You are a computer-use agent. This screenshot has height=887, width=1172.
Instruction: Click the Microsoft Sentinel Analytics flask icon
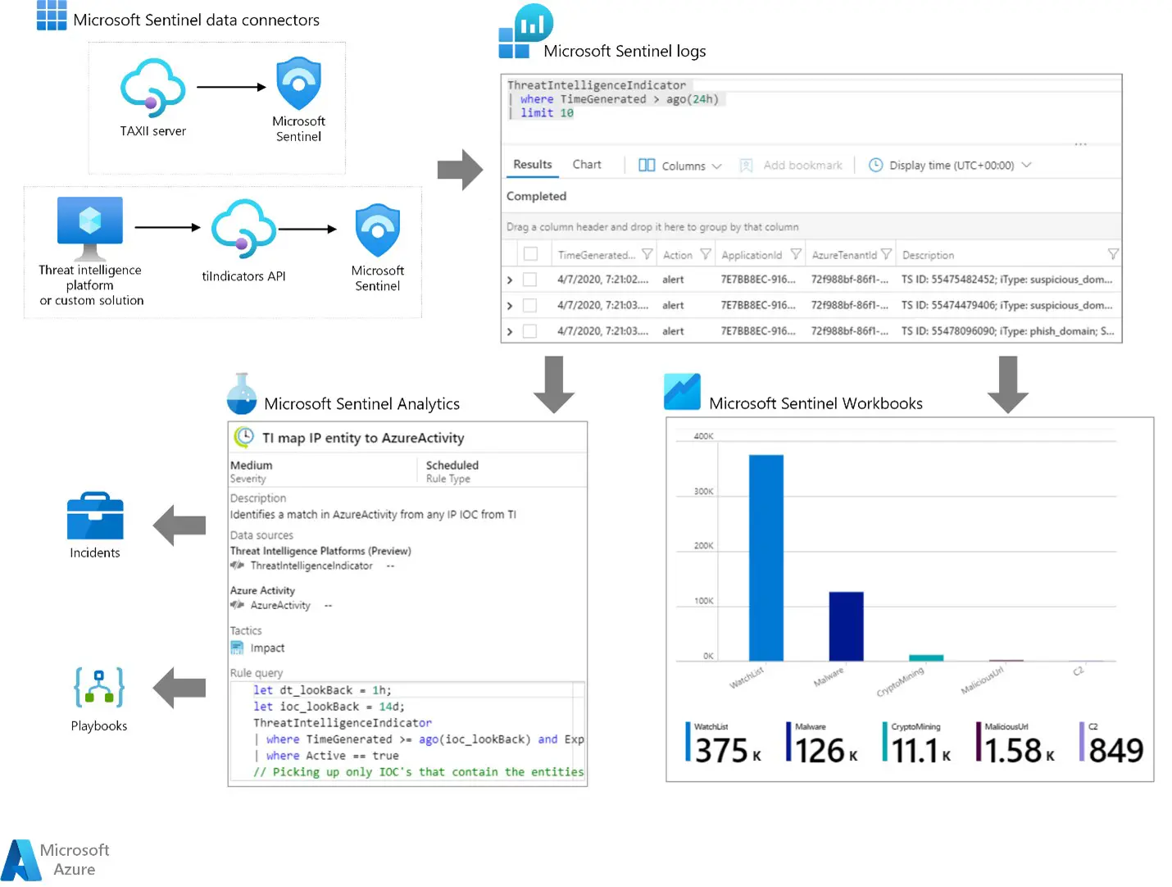[240, 395]
